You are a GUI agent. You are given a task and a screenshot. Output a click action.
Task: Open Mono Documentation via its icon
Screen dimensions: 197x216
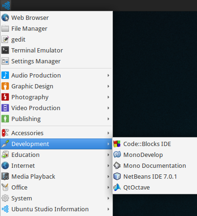(117, 166)
